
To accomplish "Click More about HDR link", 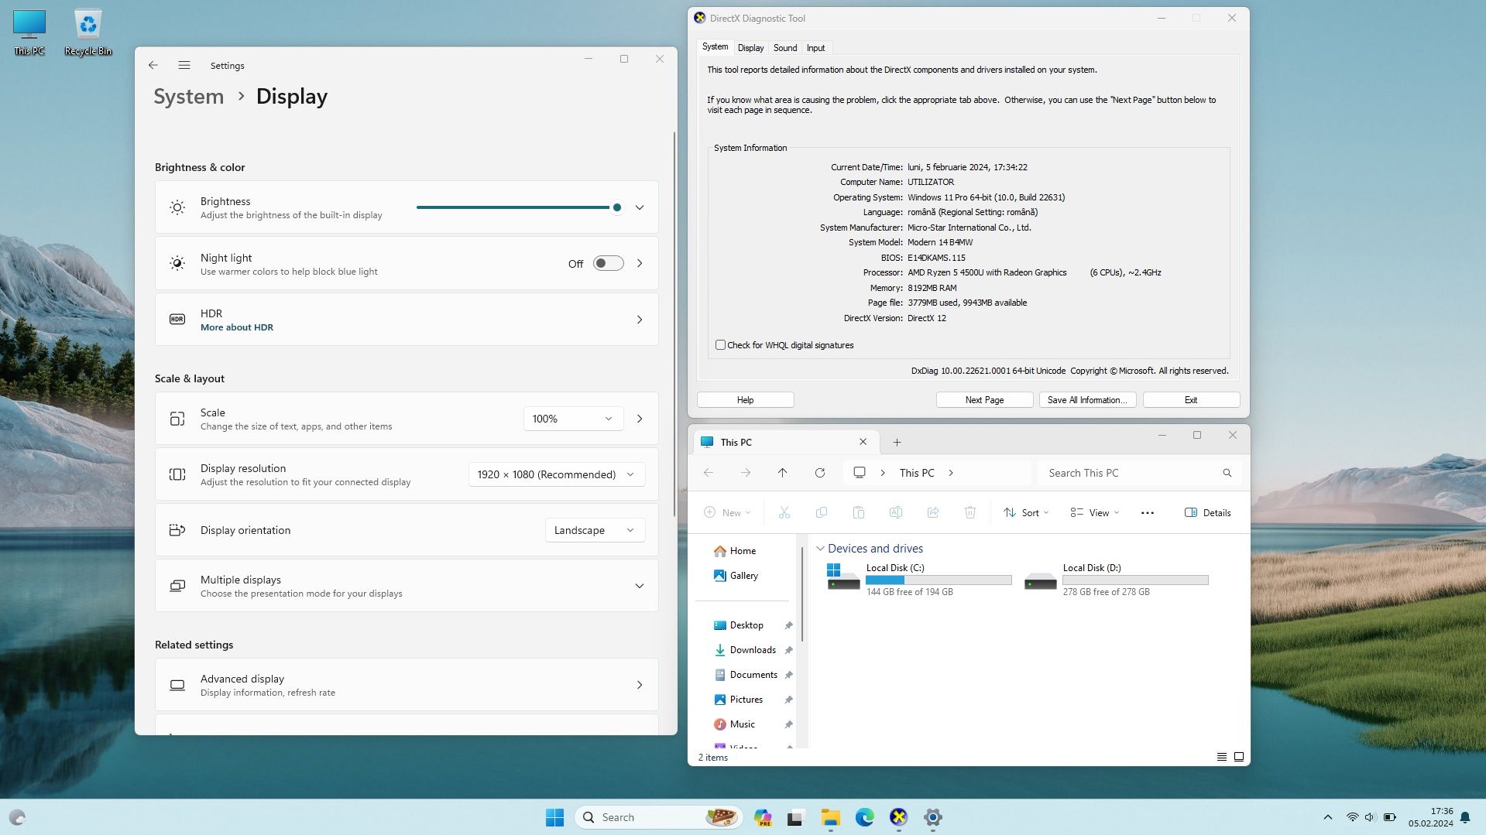I will tap(237, 327).
